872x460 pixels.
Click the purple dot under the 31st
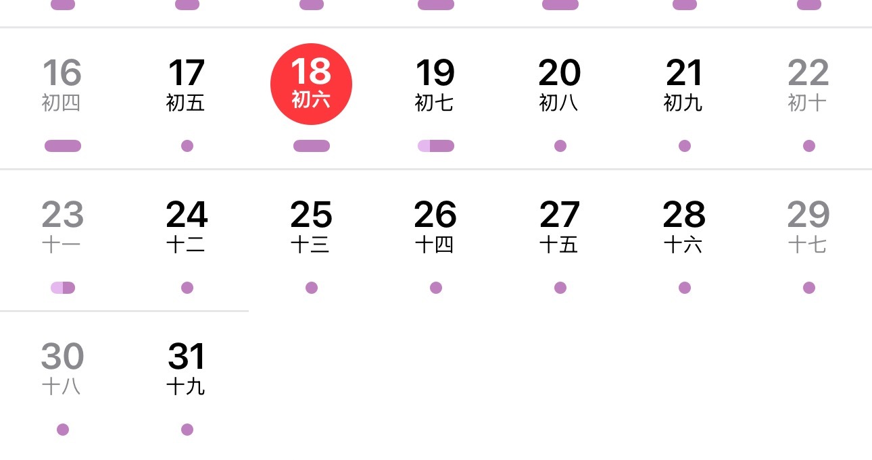[x=187, y=430]
